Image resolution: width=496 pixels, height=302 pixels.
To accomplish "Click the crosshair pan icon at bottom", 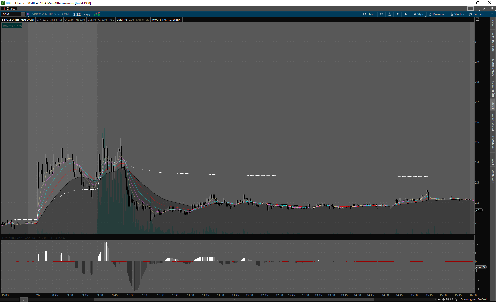I will click(444, 299).
